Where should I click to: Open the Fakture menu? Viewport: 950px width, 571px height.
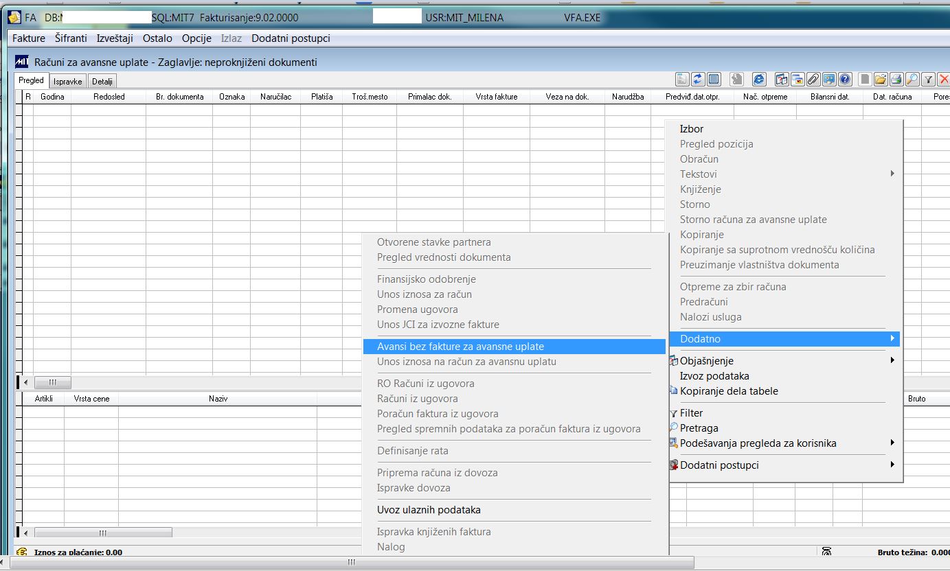point(29,38)
